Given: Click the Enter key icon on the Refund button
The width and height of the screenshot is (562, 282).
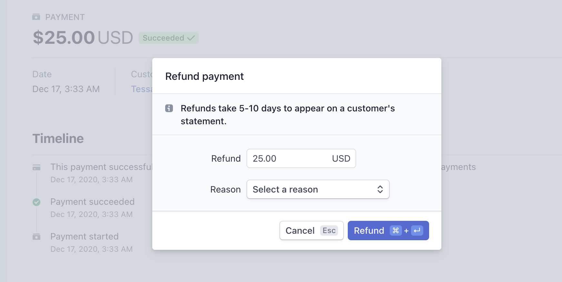Looking at the screenshot, I should 417,230.
